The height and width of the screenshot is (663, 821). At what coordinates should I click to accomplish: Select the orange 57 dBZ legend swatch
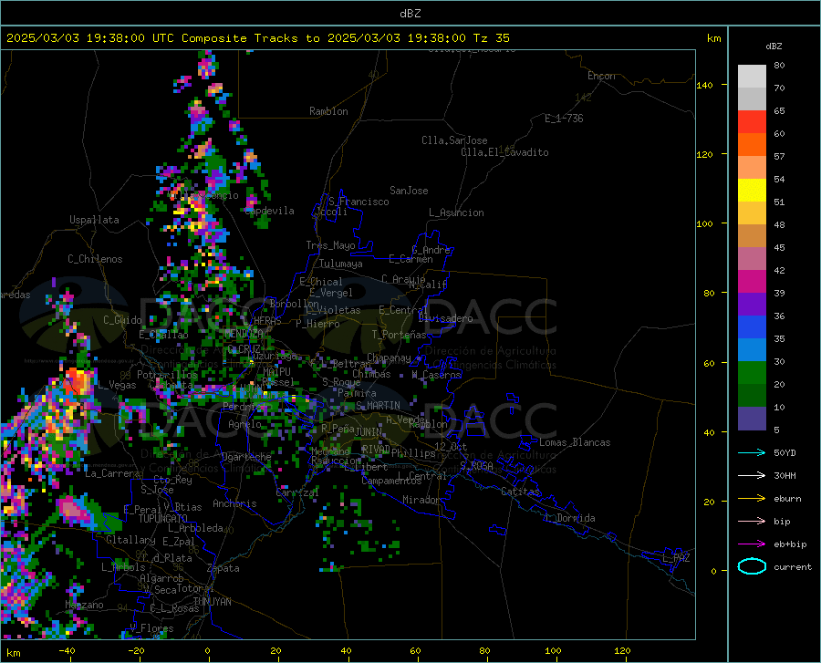(752, 144)
